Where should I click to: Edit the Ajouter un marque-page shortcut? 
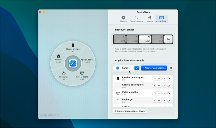tap(164, 78)
